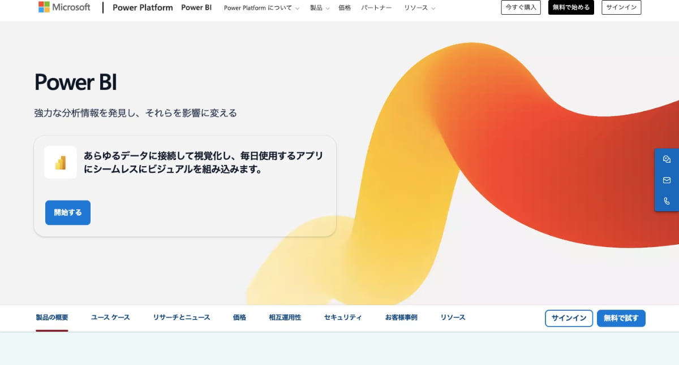This screenshot has width=679, height=365.
Task: Click Power BI in the header navigation
Action: pyautogui.click(x=196, y=8)
